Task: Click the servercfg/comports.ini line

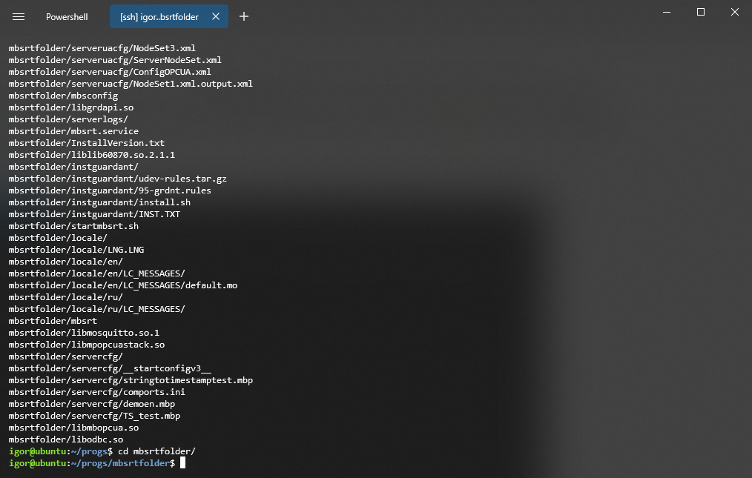Action: tap(97, 392)
